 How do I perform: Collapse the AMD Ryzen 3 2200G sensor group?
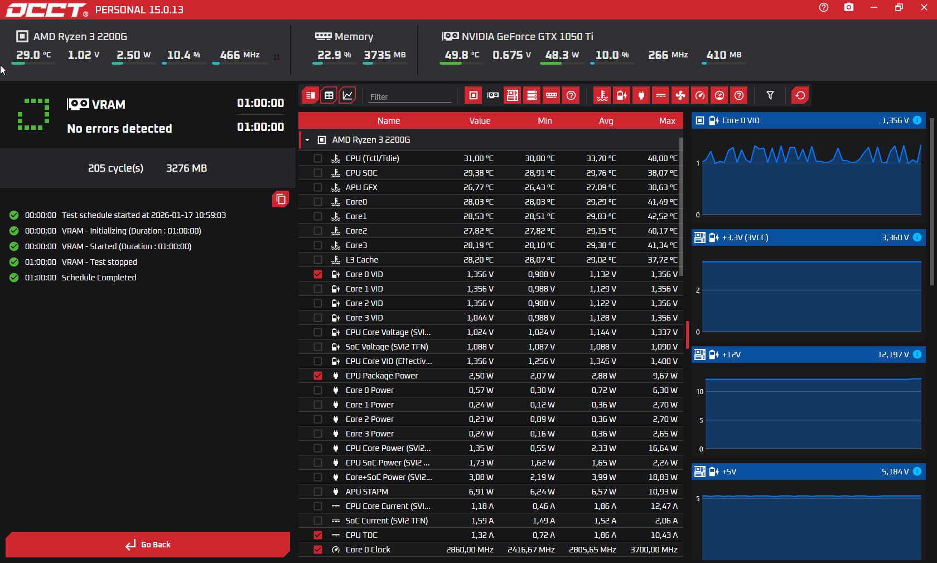[x=307, y=140]
